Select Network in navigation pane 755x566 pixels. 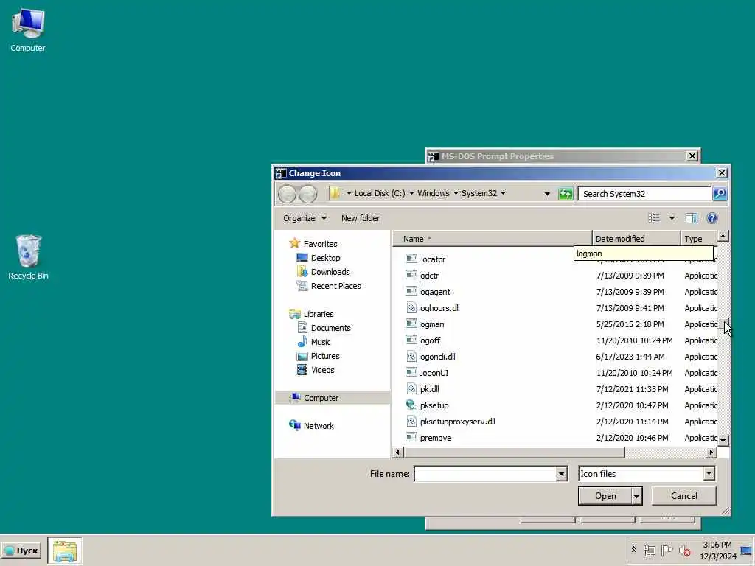pyautogui.click(x=319, y=426)
